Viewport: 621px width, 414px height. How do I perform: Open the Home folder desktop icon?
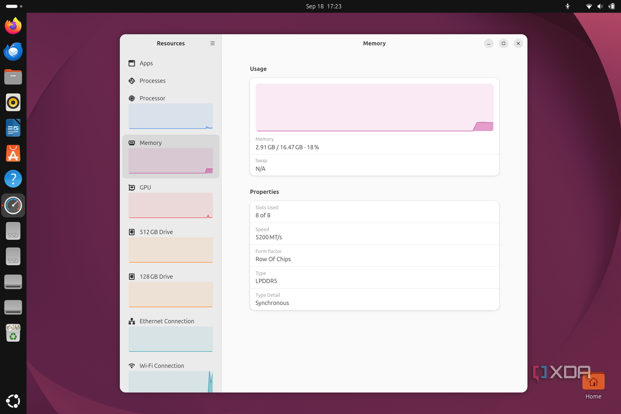[593, 386]
